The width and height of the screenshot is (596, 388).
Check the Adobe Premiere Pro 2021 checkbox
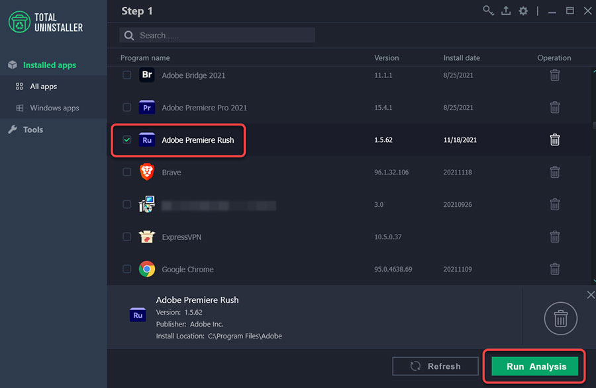coord(127,107)
